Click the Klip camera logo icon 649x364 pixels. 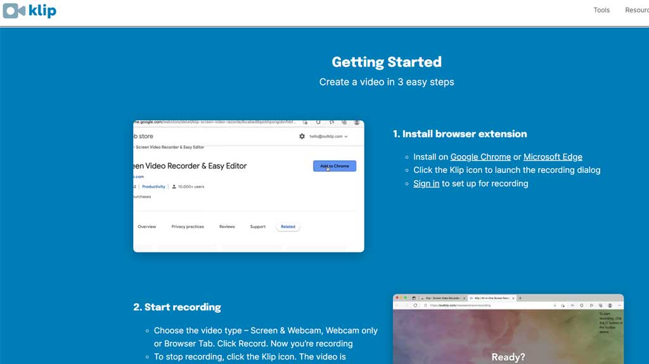click(x=14, y=11)
